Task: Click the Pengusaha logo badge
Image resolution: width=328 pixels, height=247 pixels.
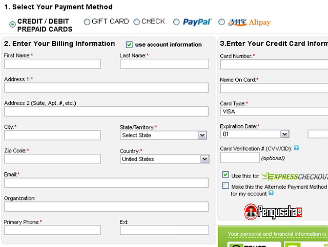Action: pyautogui.click(x=273, y=211)
